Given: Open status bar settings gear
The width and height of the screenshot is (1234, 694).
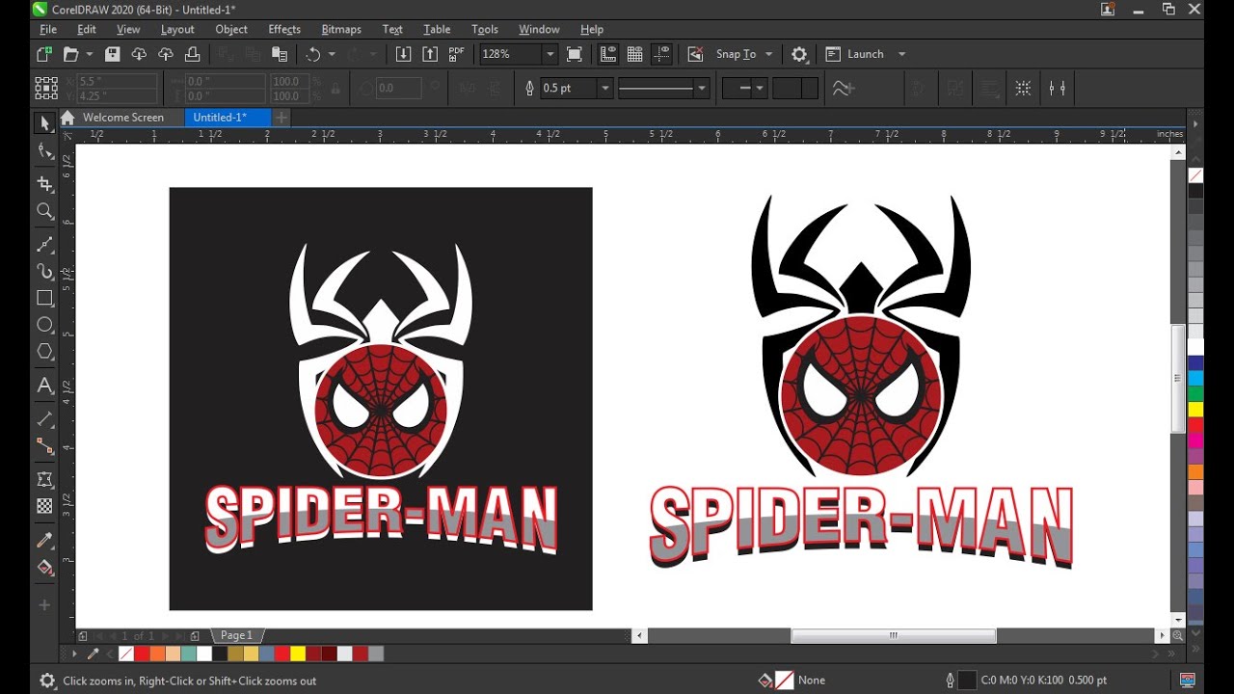Looking at the screenshot, I should (x=47, y=681).
